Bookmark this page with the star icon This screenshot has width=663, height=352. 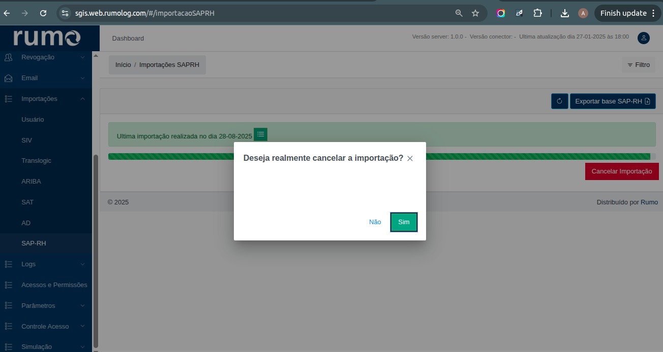(x=475, y=13)
